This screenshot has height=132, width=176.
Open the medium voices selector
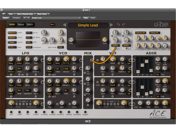tap(12, 37)
